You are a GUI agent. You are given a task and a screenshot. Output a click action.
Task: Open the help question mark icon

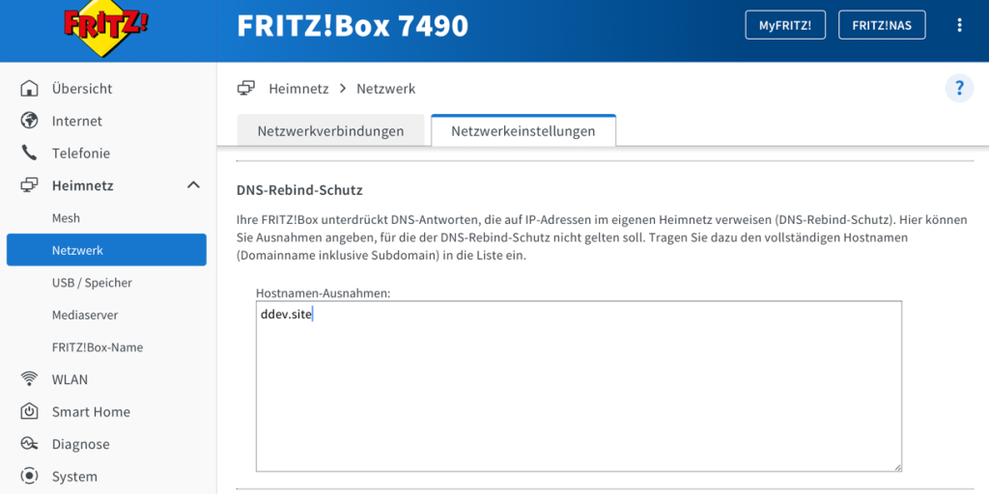(x=959, y=89)
